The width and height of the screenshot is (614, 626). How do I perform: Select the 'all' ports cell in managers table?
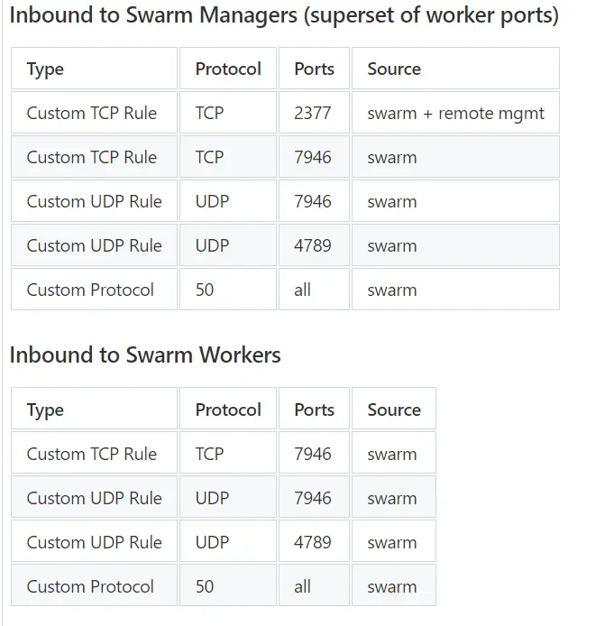[x=314, y=290]
